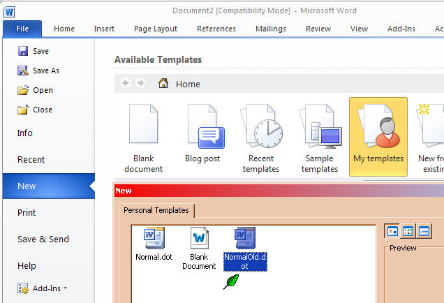The image size is (444, 303).
Task: Click the Close folder icon
Action: tap(23, 110)
